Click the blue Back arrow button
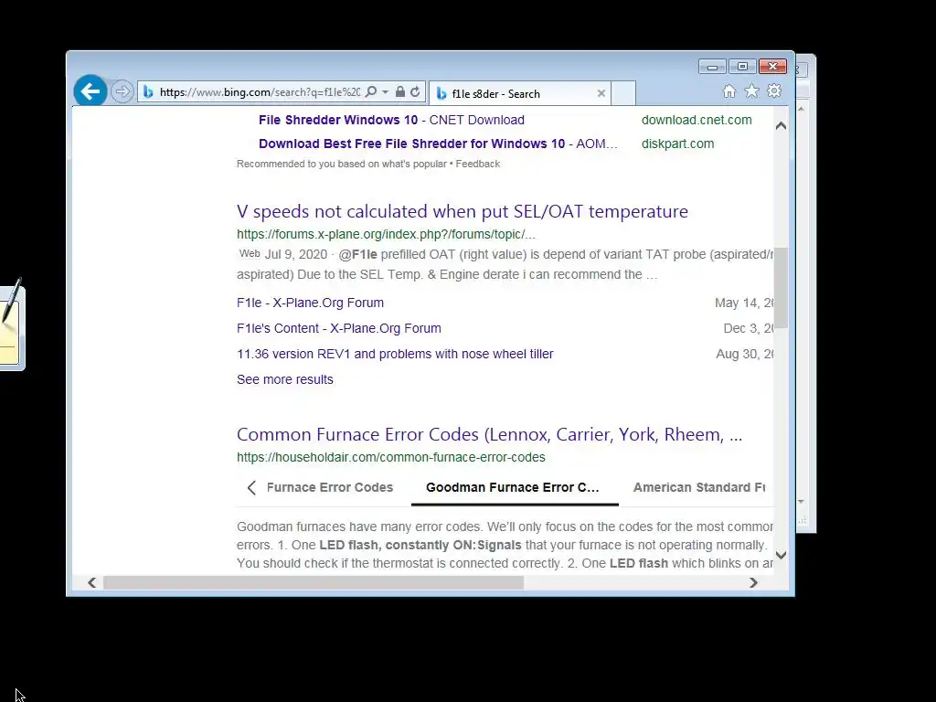Image resolution: width=936 pixels, height=702 pixels. [x=90, y=91]
